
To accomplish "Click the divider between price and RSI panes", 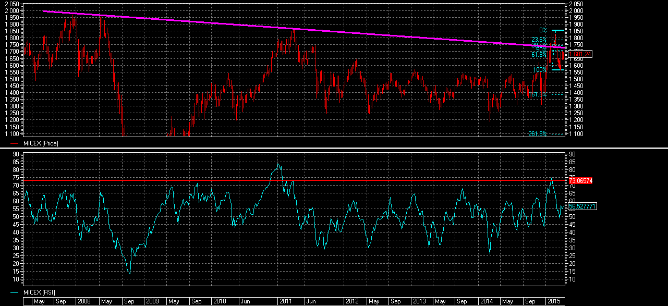I will click(x=334, y=149).
